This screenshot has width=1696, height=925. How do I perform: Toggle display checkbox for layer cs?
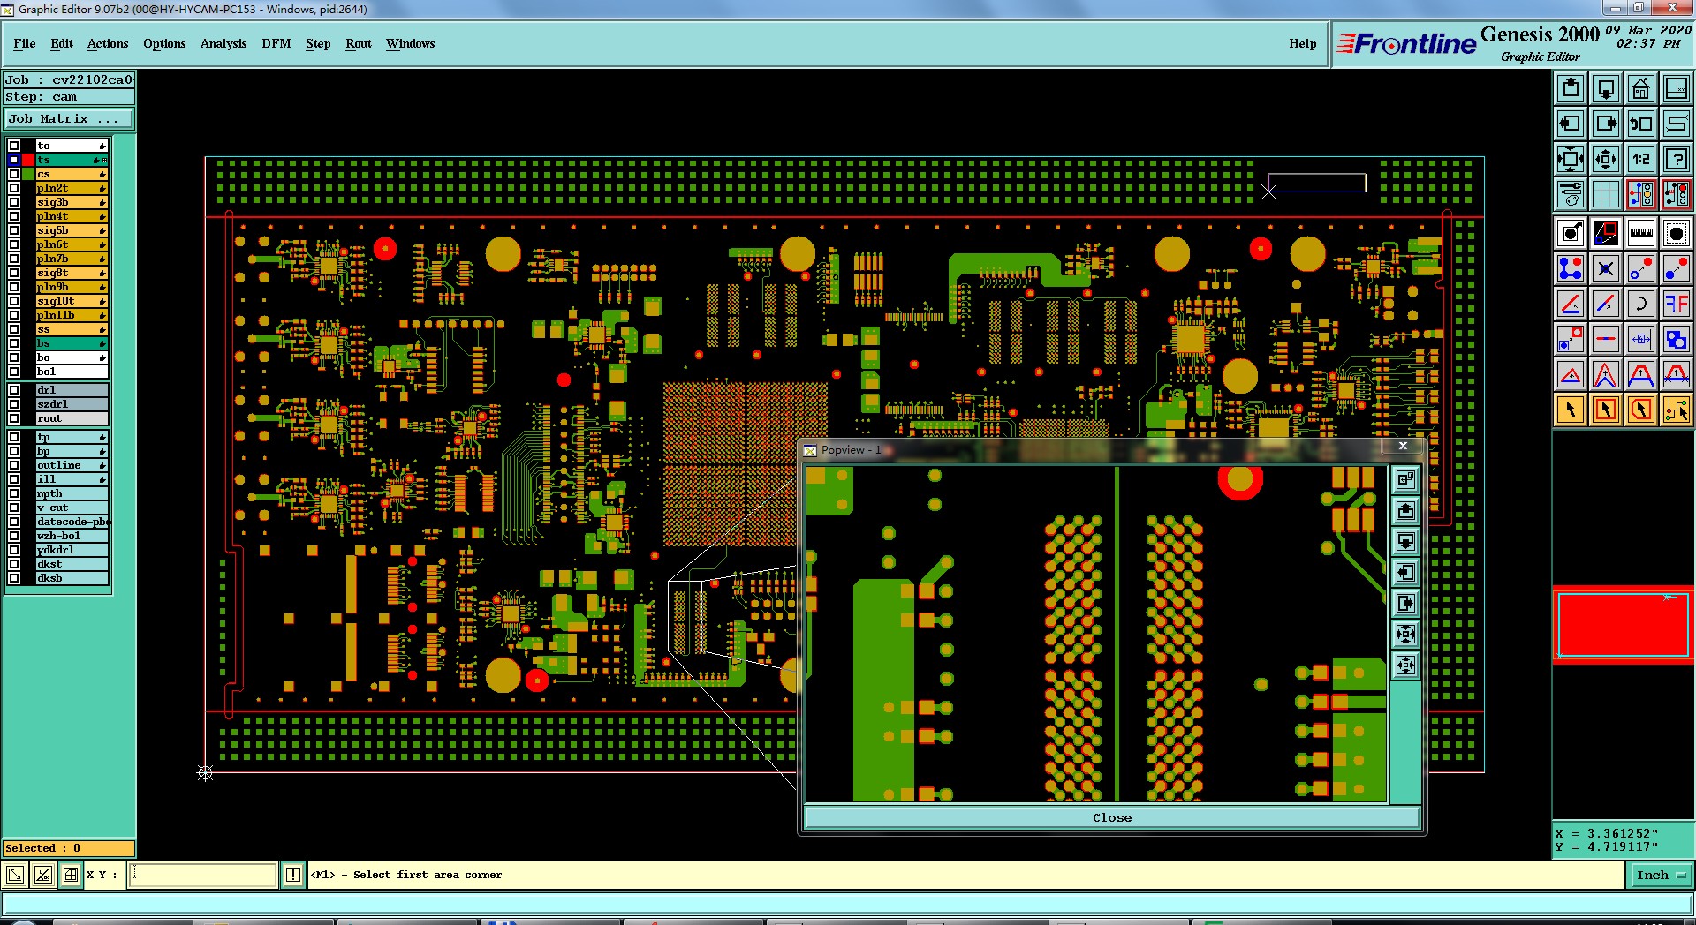[x=14, y=174]
